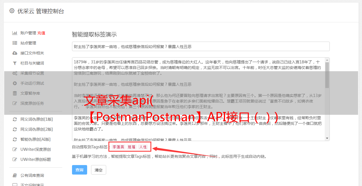This screenshot has height=186, width=362.
Task: Click the 清空 clear button
Action: coord(99,170)
